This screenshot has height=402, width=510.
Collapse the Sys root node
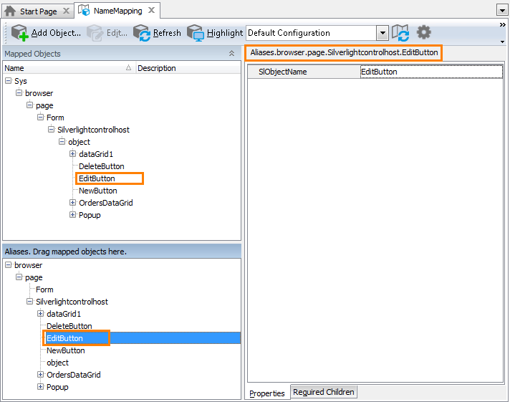click(8, 81)
